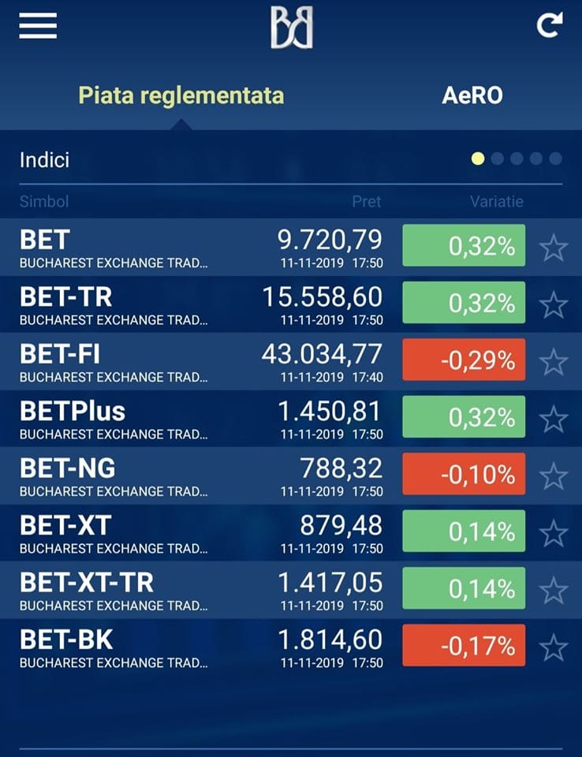Image resolution: width=582 pixels, height=757 pixels.
Task: Favorite BET-XT-TR via the star icon
Action: (553, 590)
